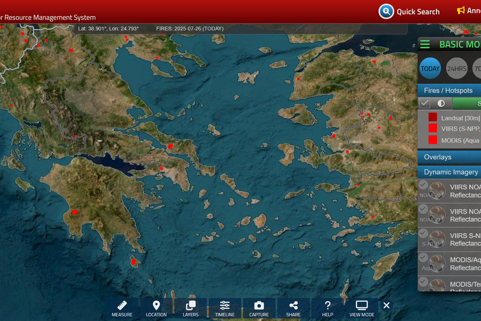481x321 pixels.
Task: Open the Measure ruler tool
Action: click(x=122, y=308)
